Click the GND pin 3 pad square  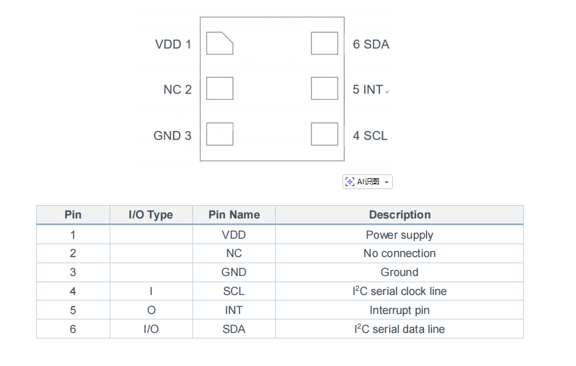point(219,134)
